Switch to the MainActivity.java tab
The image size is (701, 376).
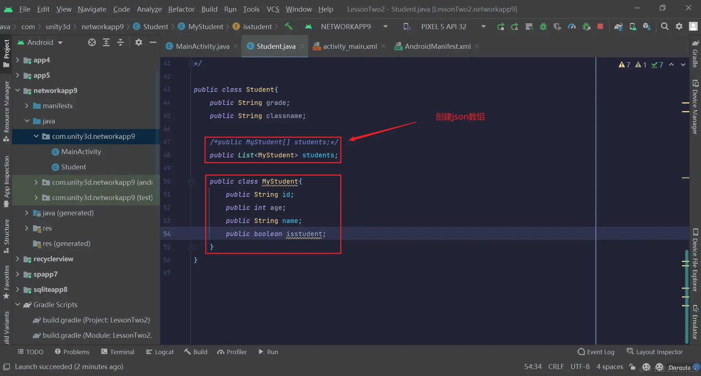click(x=203, y=46)
